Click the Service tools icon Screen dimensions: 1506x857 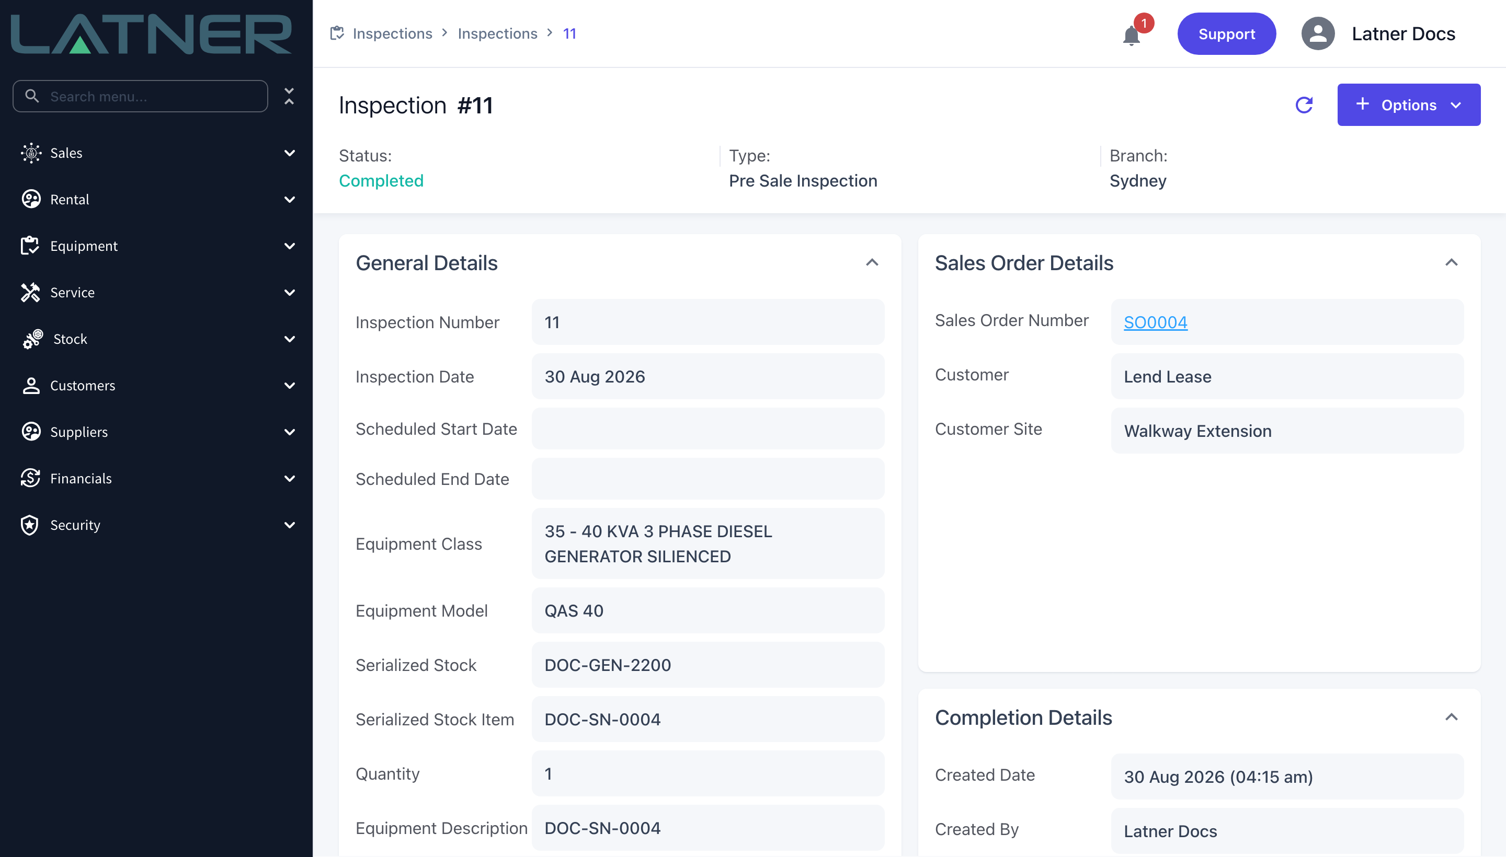click(31, 293)
